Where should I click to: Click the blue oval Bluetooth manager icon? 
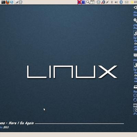[121, 2]
